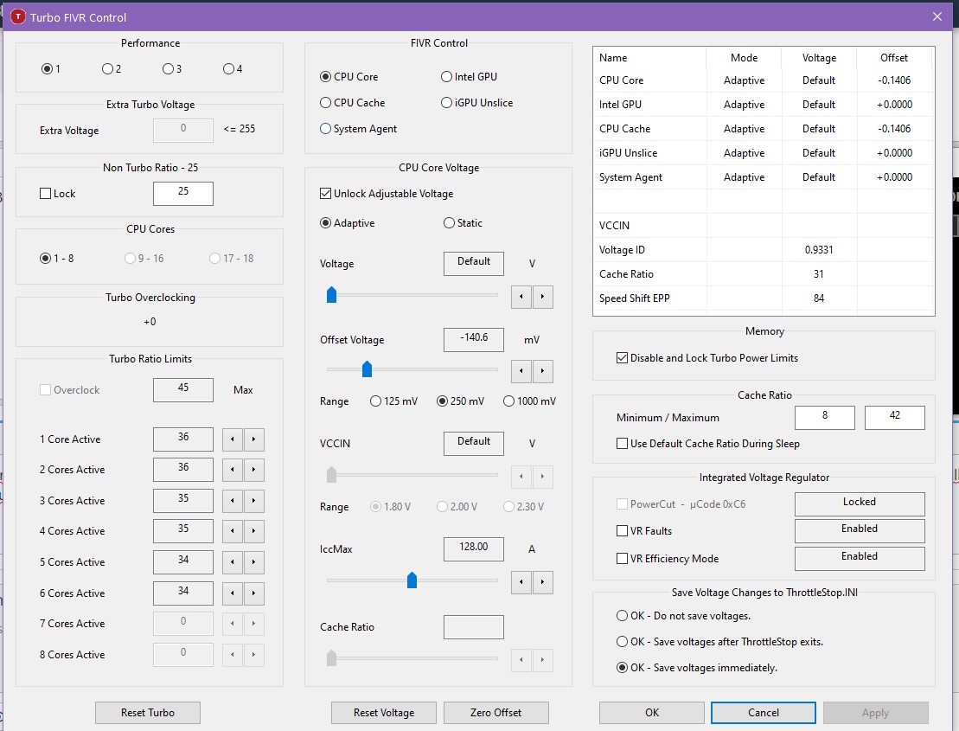
Task: Lower the CPU Core Voltage with left arrow
Action: 521,297
